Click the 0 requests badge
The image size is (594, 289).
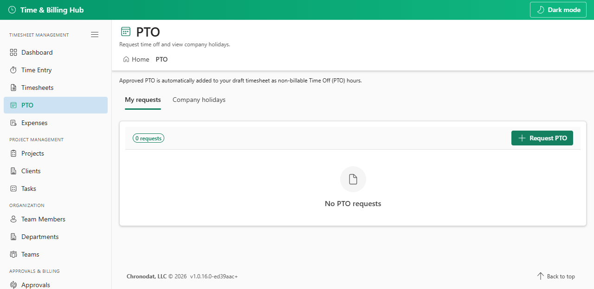click(148, 138)
